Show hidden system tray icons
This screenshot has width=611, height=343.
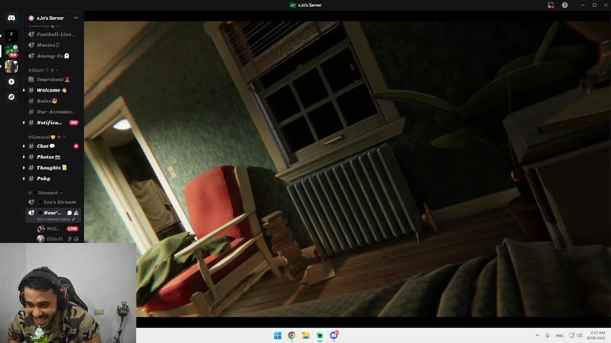pyautogui.click(x=537, y=335)
